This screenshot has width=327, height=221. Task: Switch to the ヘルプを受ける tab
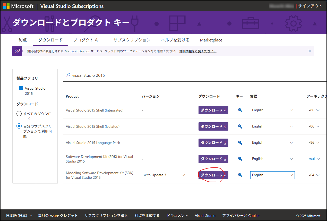[175, 40]
